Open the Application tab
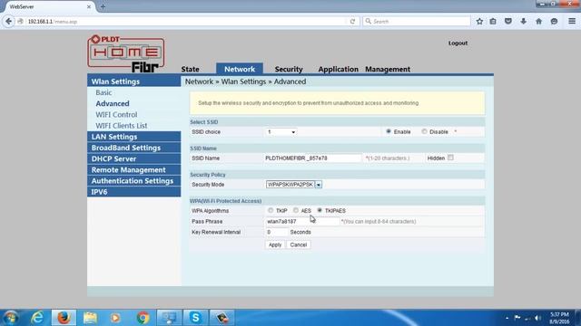Screen dimensions: 581x326 coord(339,69)
